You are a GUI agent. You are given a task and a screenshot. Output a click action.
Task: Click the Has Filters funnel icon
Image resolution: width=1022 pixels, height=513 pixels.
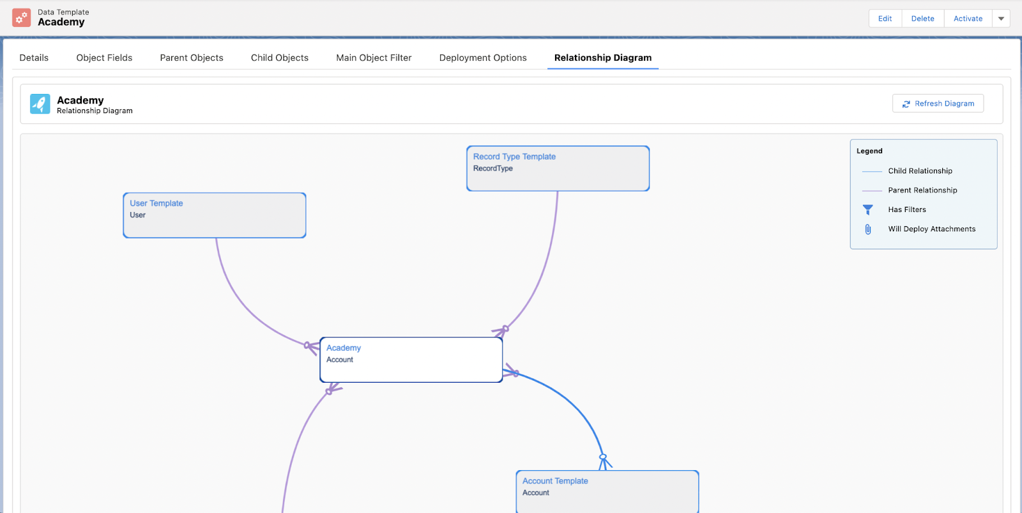tap(867, 210)
